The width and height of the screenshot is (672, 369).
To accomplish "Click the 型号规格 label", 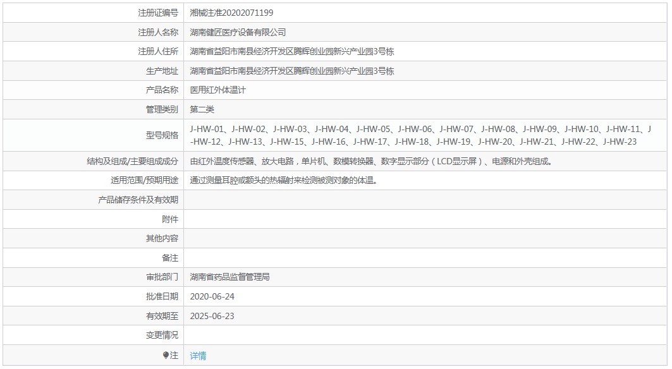I will point(162,135).
